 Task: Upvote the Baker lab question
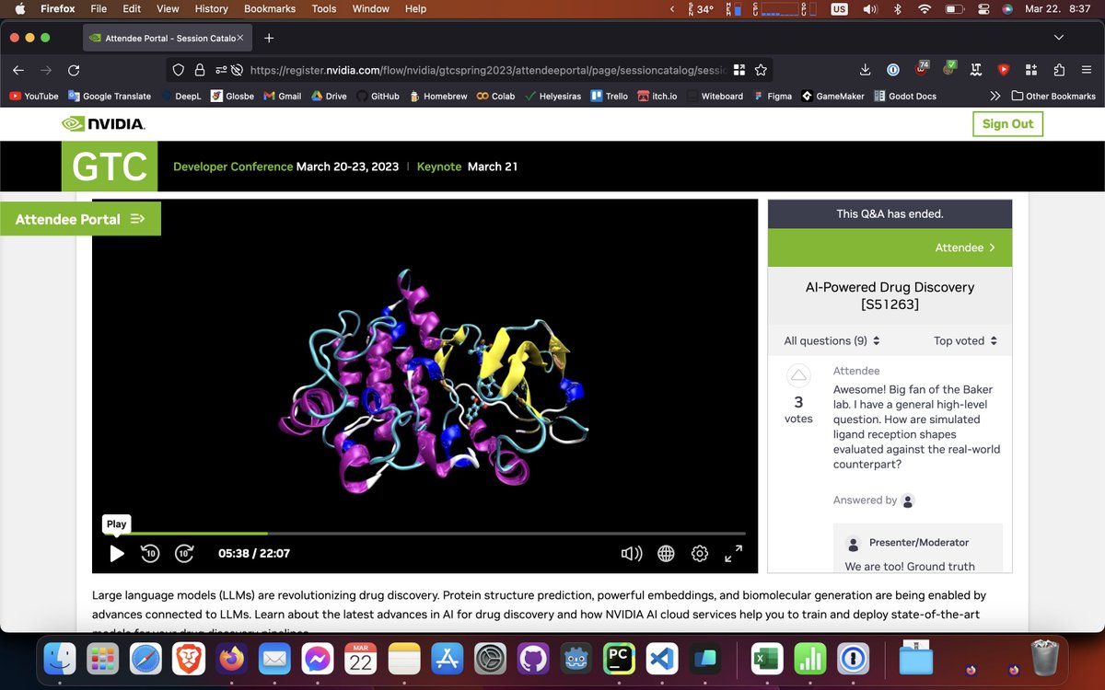tap(798, 375)
